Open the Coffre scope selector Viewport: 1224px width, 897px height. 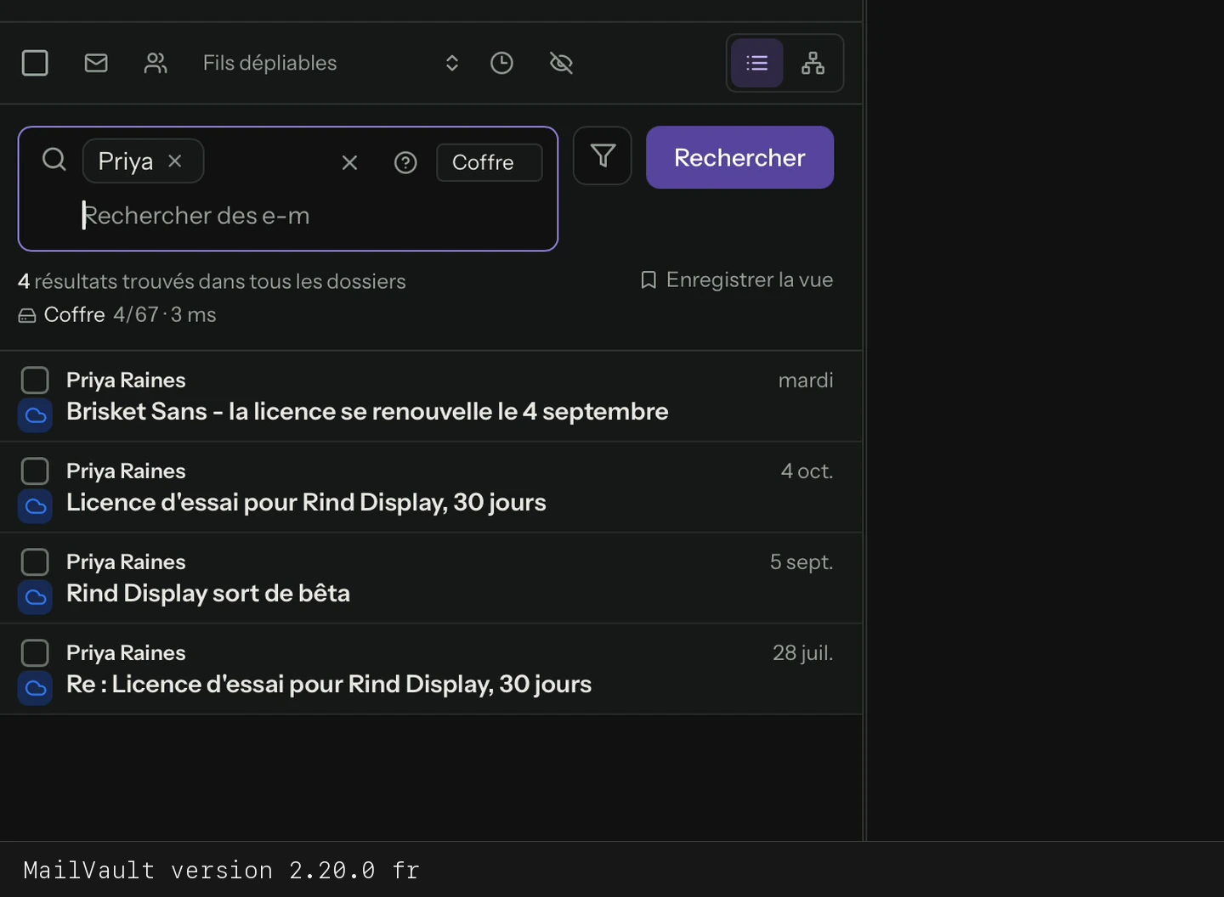point(490,162)
